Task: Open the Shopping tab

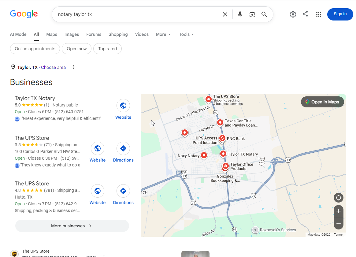Action: 118,34
